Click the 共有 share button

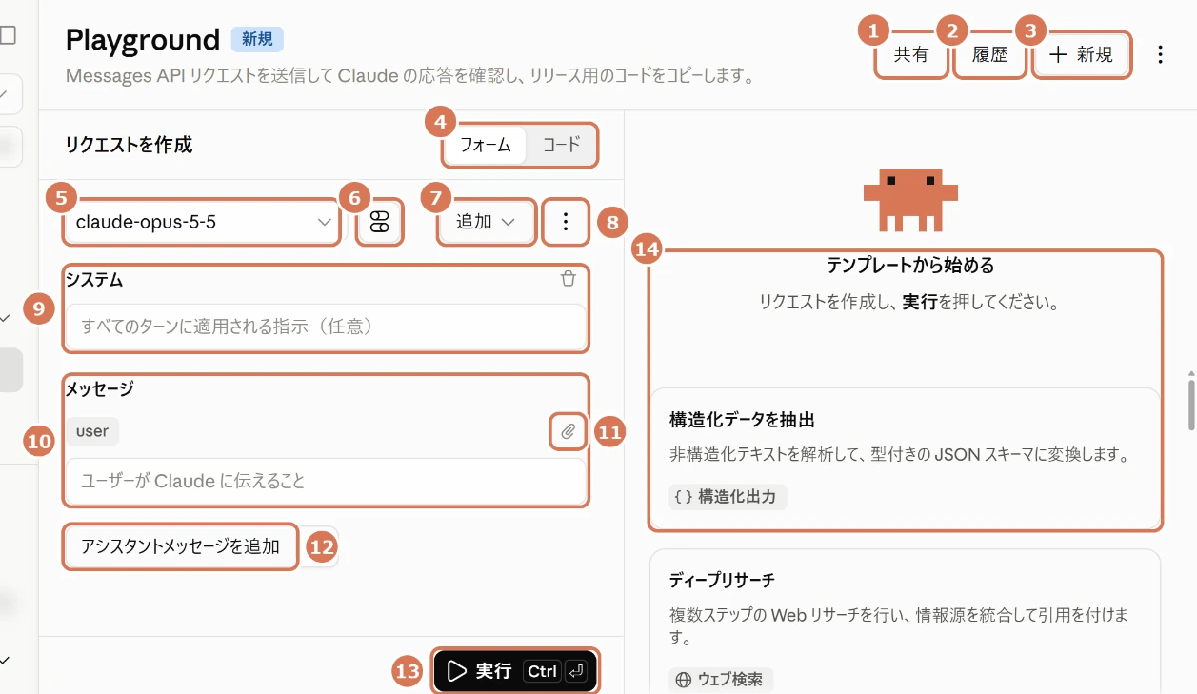click(911, 55)
